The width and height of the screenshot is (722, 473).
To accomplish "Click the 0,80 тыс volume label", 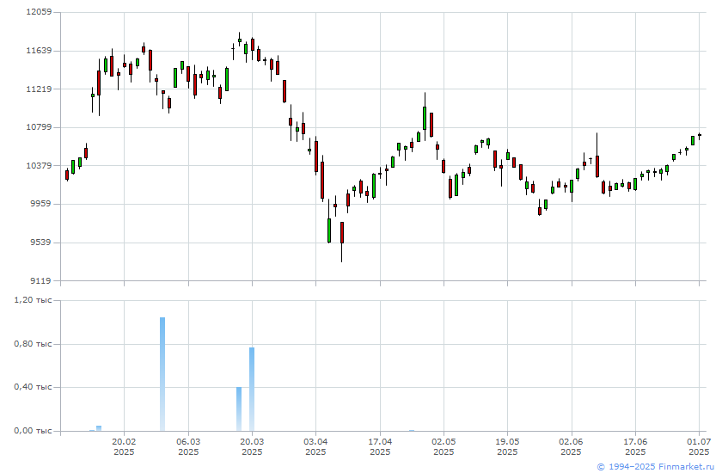I will click(34, 344).
